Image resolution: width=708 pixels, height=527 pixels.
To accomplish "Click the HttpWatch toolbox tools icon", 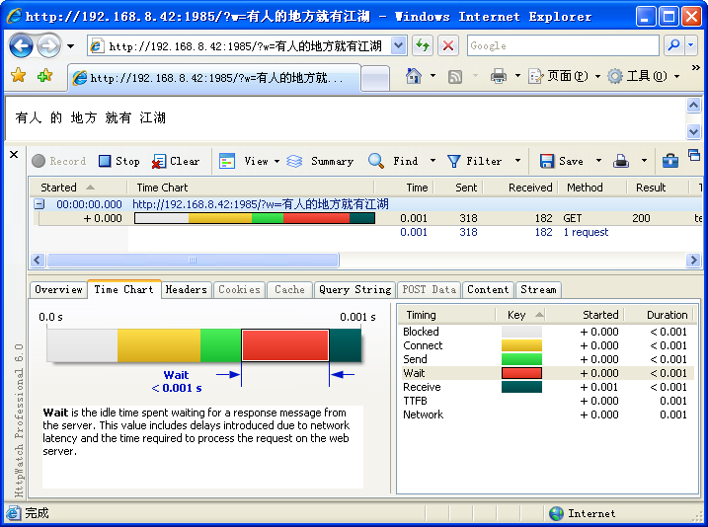I will (670, 161).
